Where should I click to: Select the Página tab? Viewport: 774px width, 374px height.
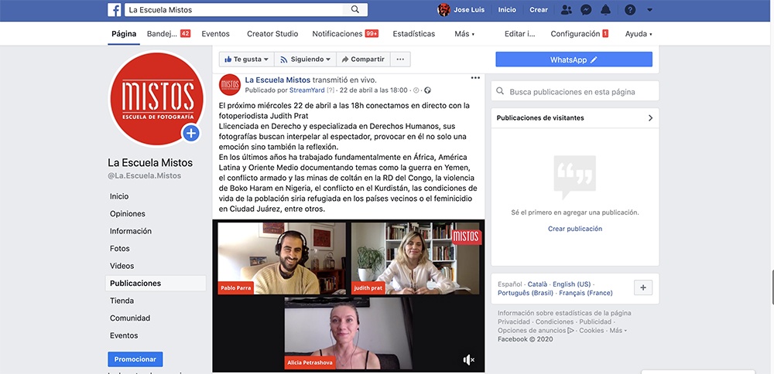[124, 34]
